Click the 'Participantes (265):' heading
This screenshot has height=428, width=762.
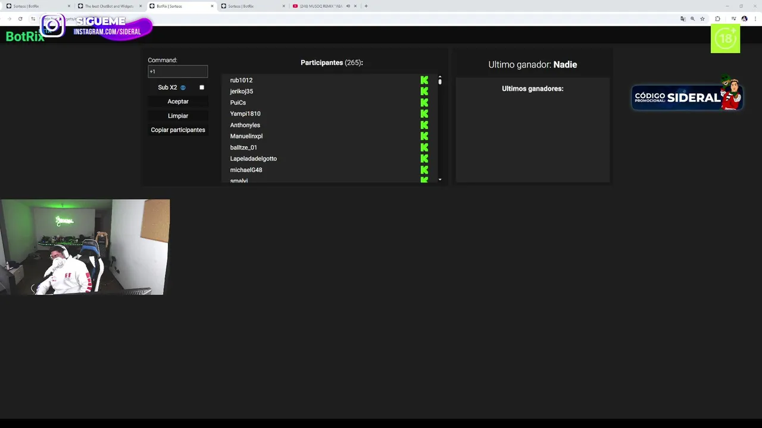pyautogui.click(x=332, y=62)
